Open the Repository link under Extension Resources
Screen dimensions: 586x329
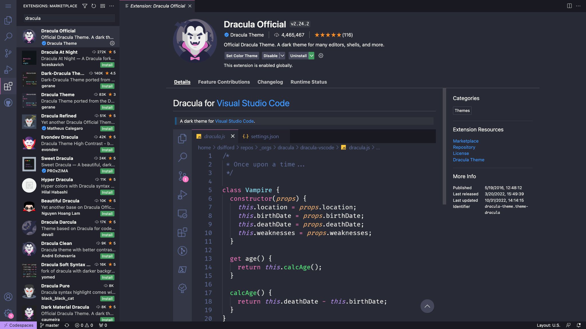464,147
